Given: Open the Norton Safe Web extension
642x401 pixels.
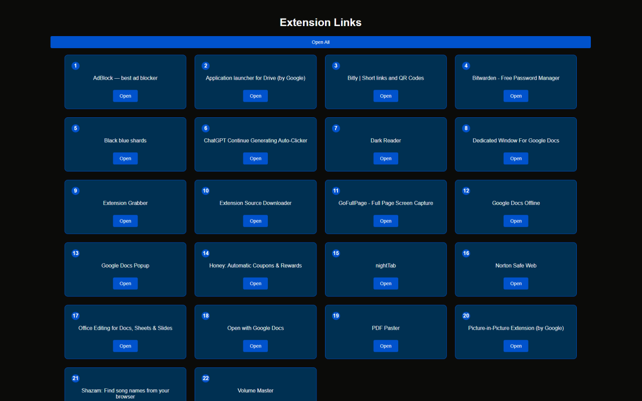Looking at the screenshot, I should coord(516,283).
